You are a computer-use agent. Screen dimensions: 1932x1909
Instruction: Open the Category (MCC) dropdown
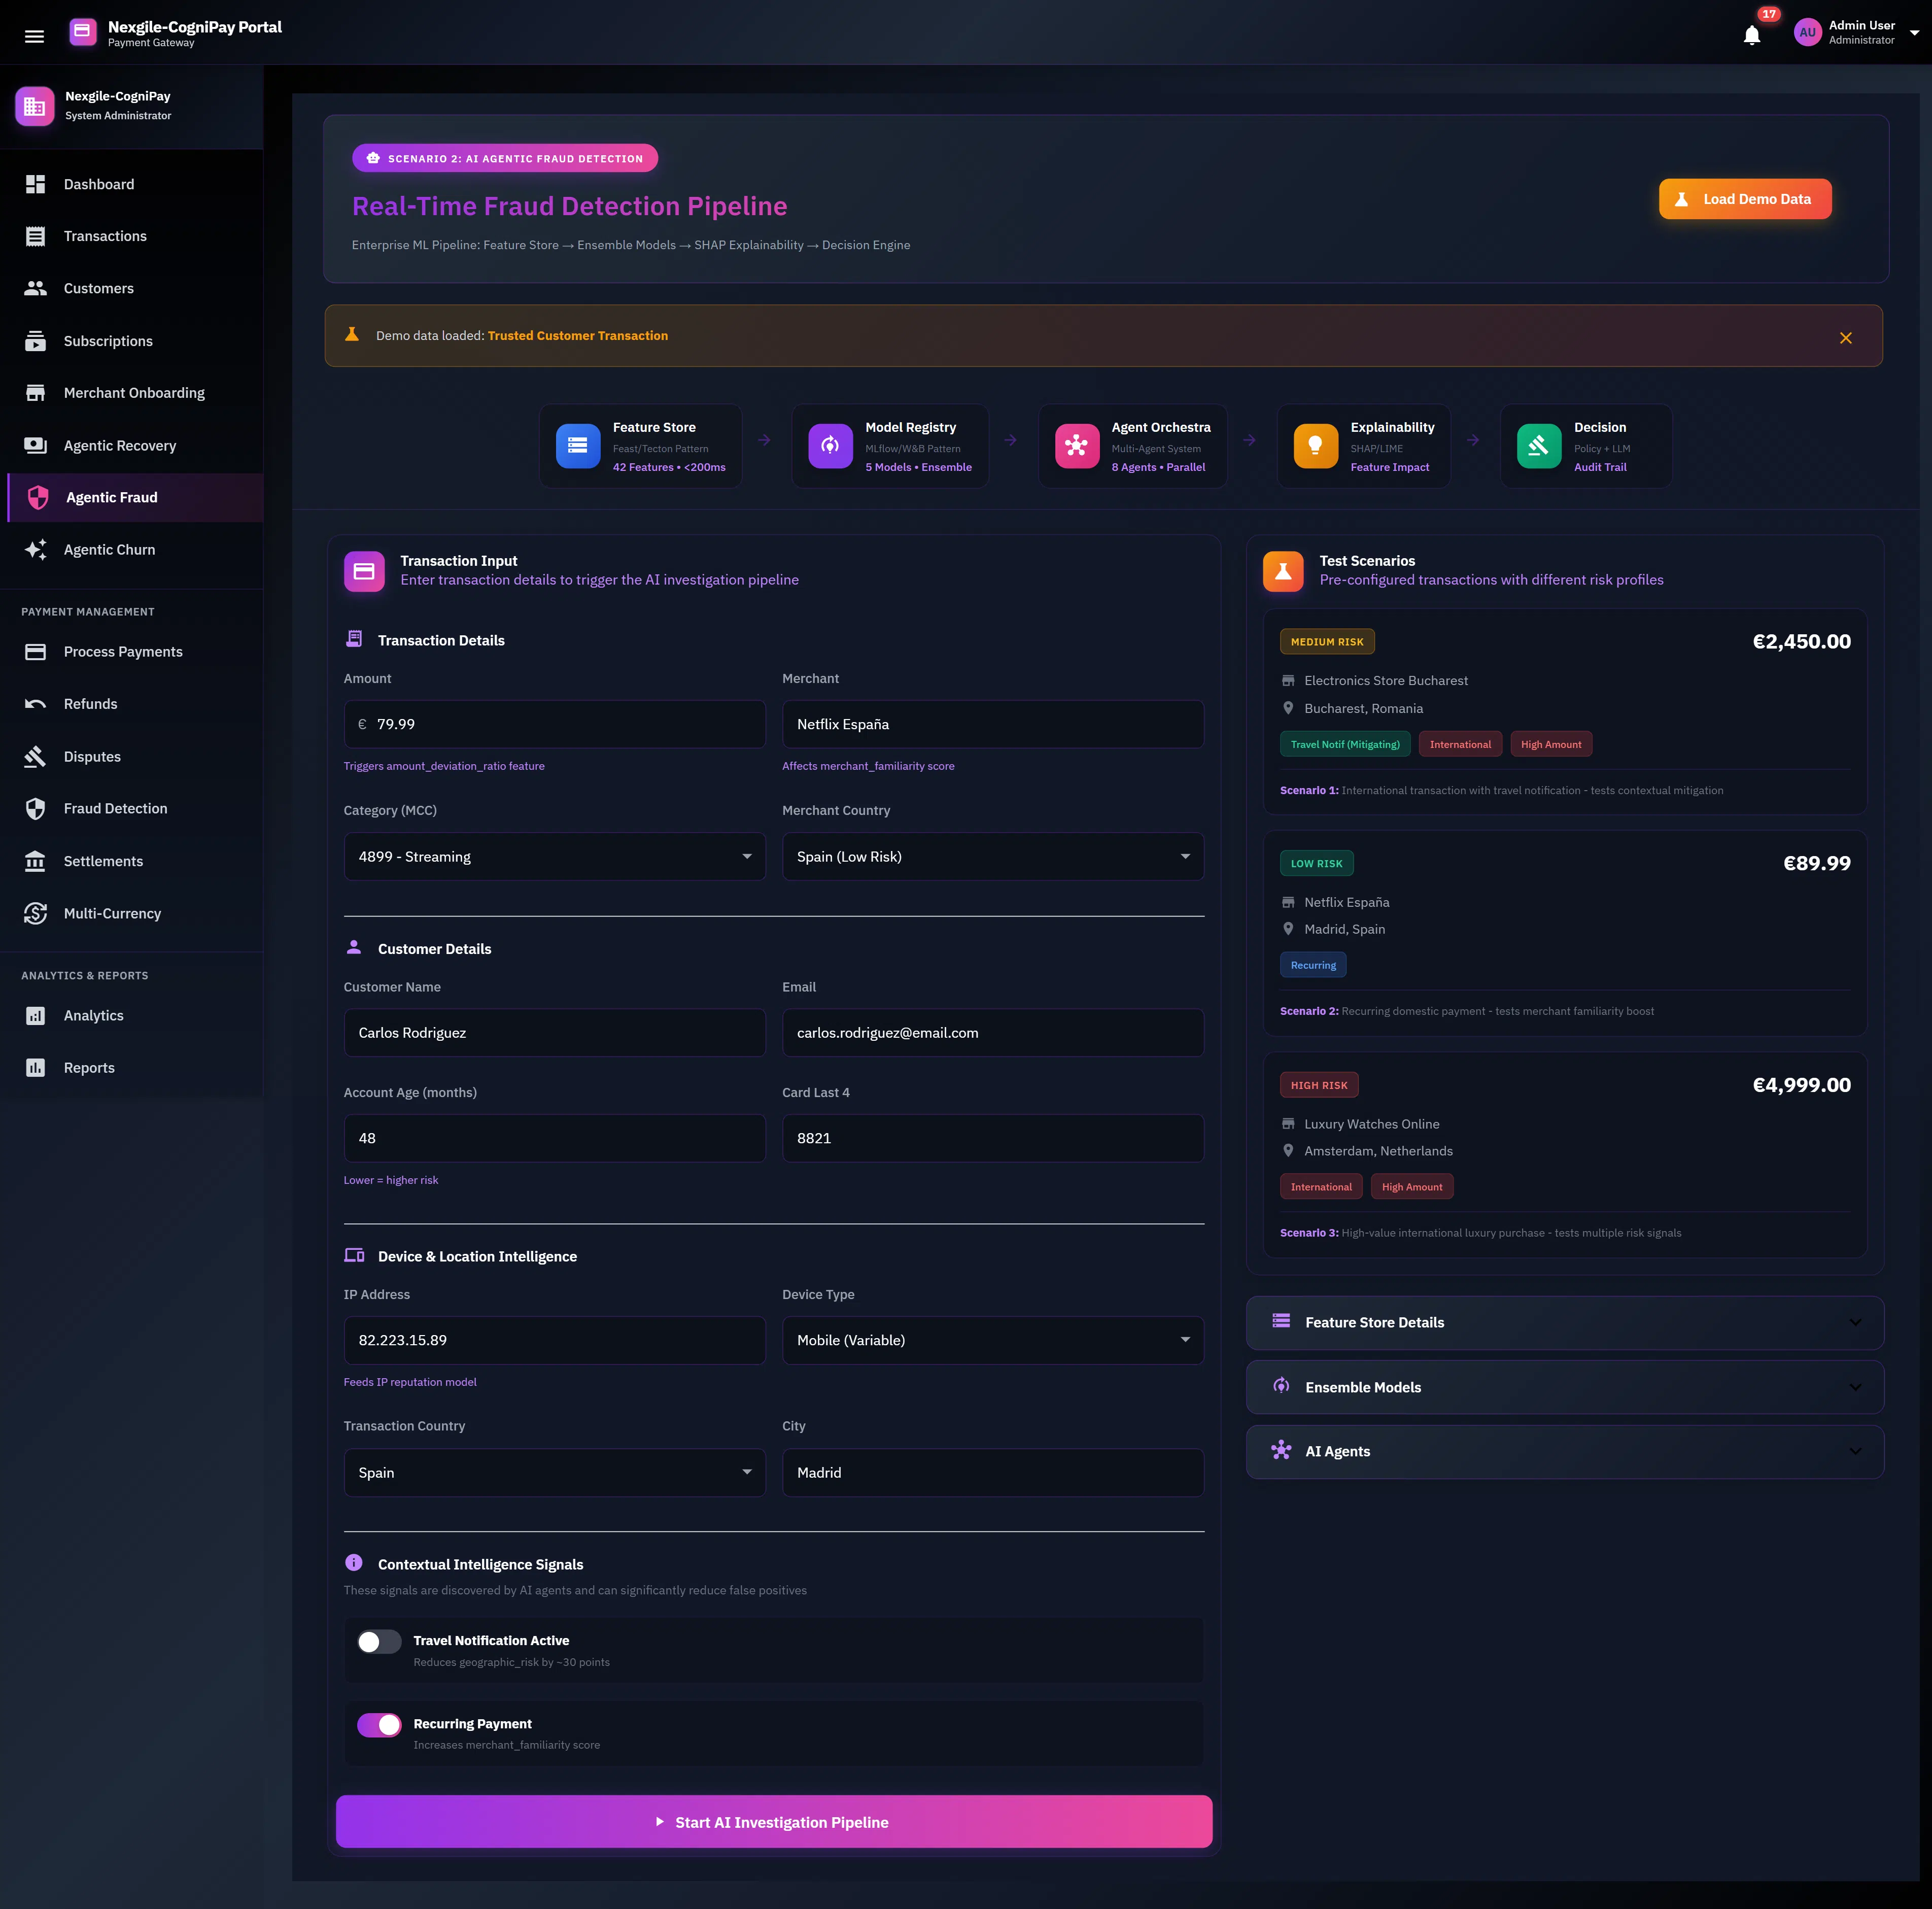tap(554, 856)
